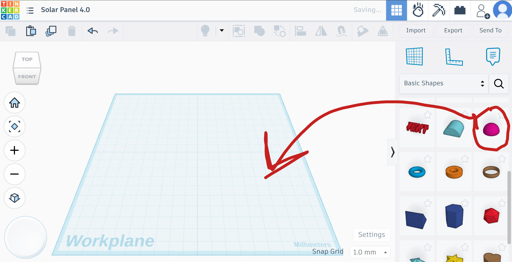
Task: Open the visibility options dropdown arrow
Action: pos(222,30)
